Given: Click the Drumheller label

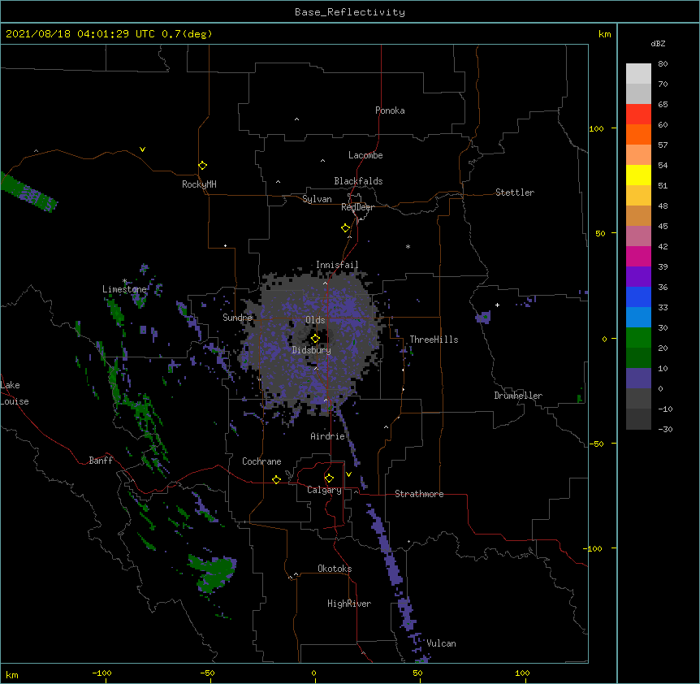Looking at the screenshot, I should 518,396.
